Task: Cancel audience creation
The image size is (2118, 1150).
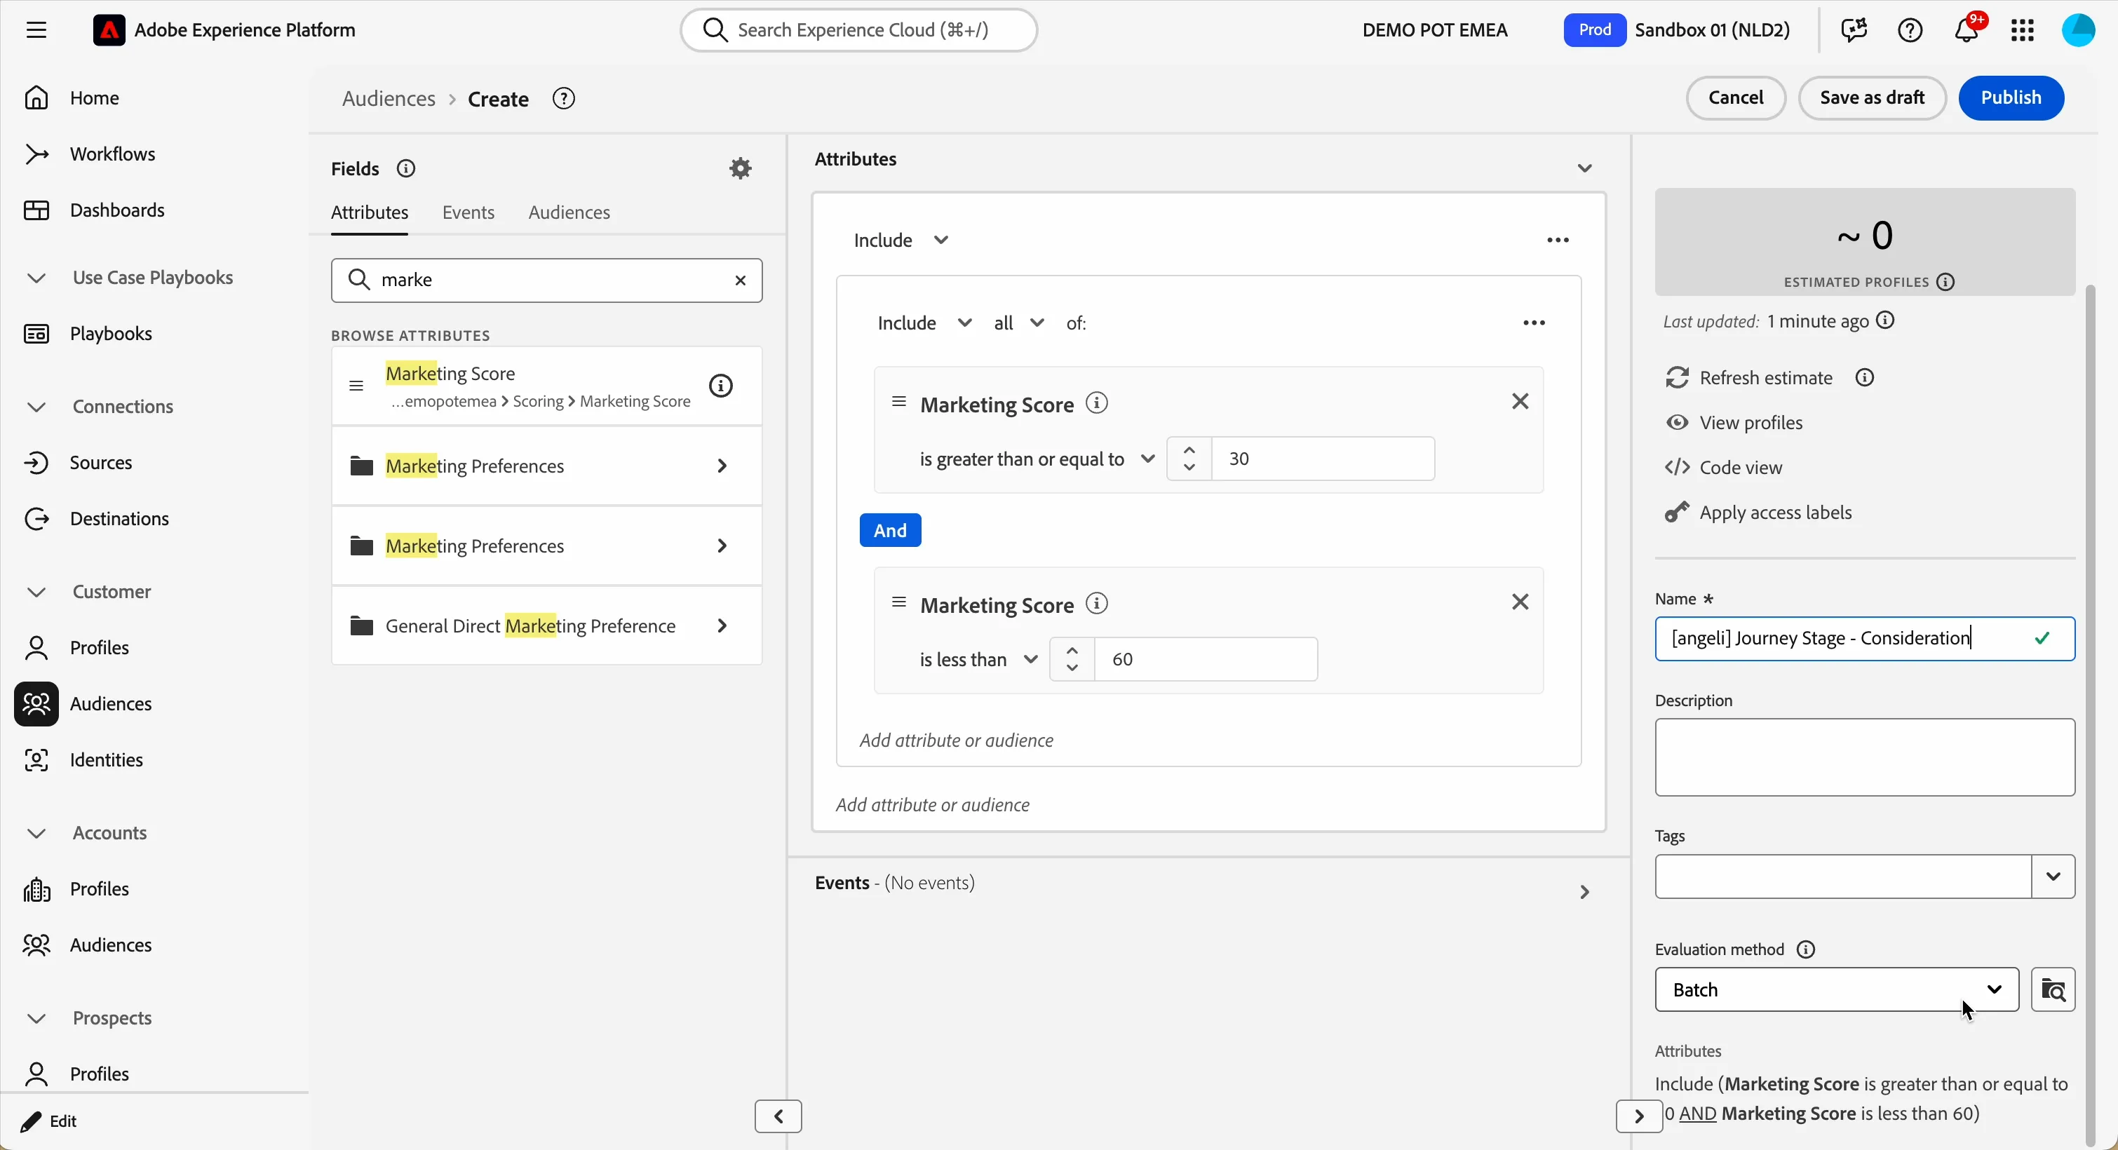Action: [x=1736, y=99]
